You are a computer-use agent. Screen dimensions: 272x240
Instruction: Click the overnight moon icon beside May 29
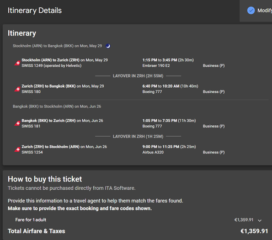click(x=108, y=46)
